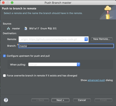Viewport: 116px width, 106px height.
Task: Click the Destination: label
Action: (x=10, y=33)
